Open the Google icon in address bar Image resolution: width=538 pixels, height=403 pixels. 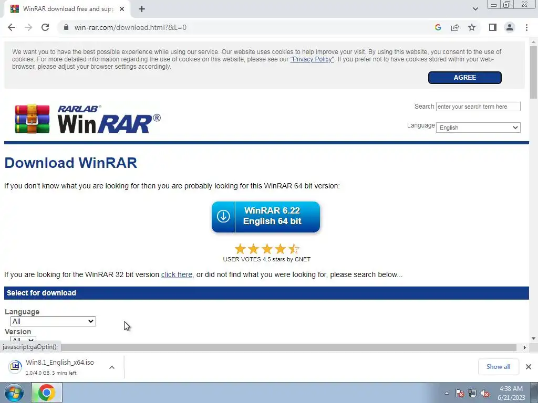coord(438,27)
